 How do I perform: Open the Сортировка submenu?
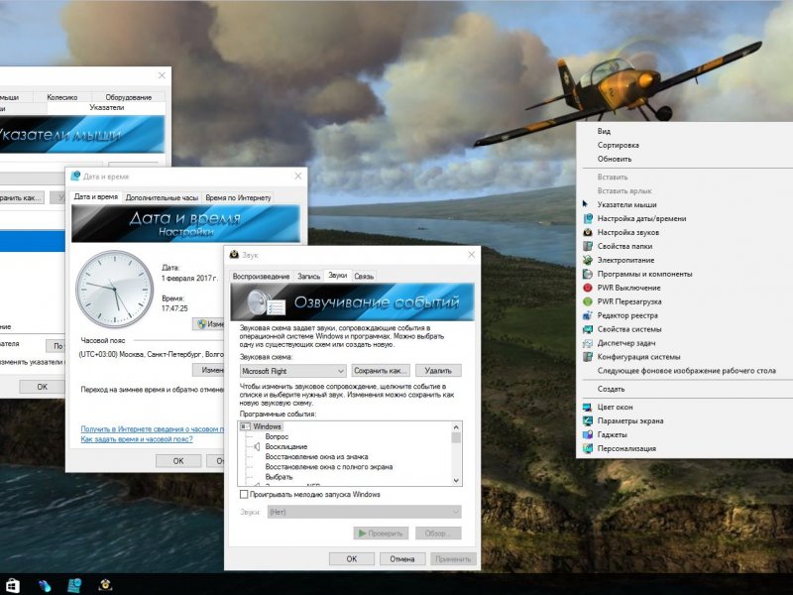tap(618, 145)
